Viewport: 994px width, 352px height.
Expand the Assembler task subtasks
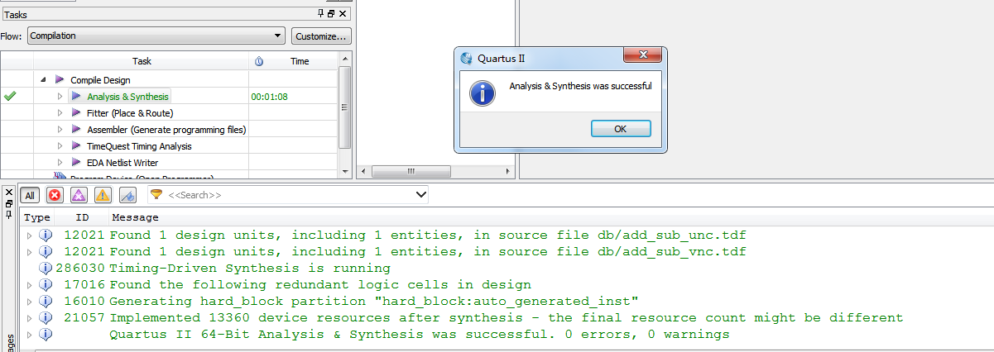[60, 130]
